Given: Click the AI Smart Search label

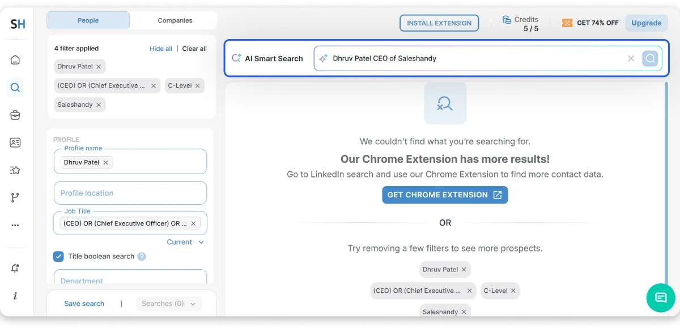Looking at the screenshot, I should (x=274, y=58).
